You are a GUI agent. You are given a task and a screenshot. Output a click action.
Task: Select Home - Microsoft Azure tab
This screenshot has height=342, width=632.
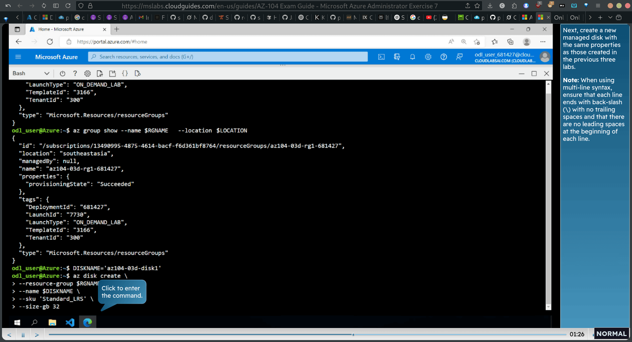click(68, 29)
